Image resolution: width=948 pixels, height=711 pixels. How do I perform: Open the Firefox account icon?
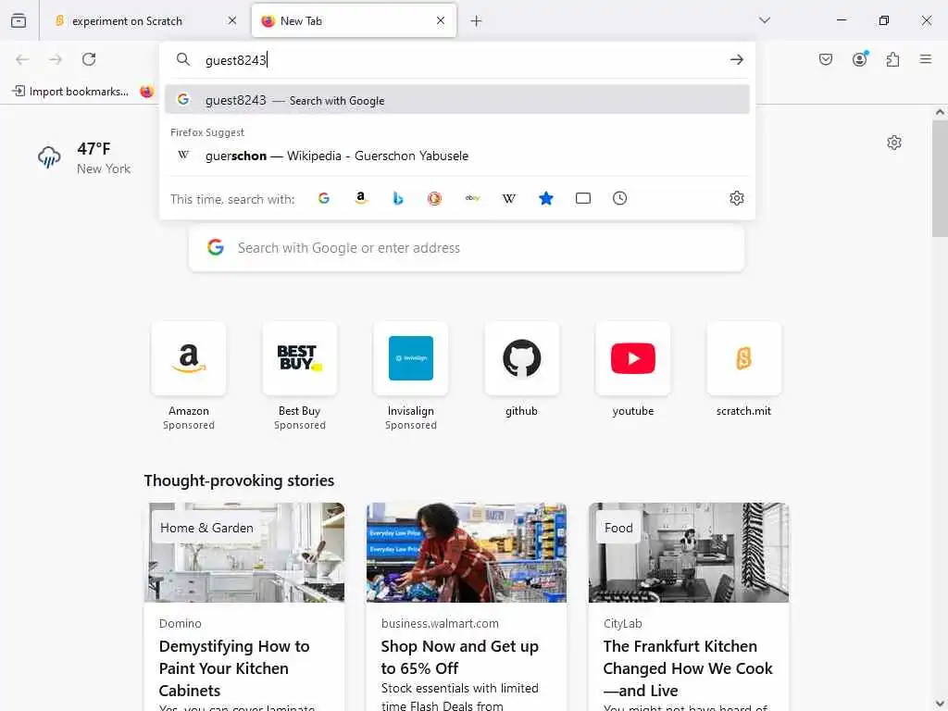(x=860, y=59)
